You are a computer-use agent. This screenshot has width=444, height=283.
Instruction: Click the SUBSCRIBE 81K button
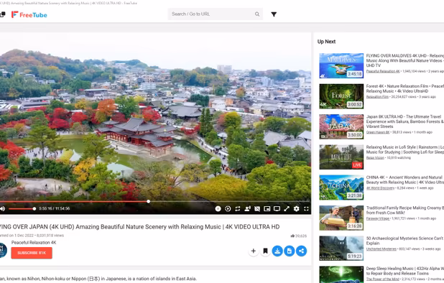(x=32, y=253)
